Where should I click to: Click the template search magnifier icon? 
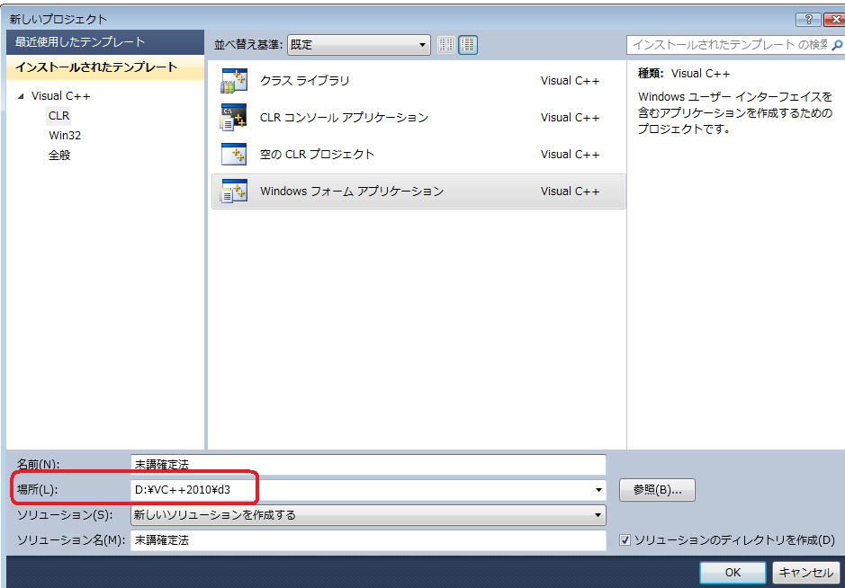(837, 45)
